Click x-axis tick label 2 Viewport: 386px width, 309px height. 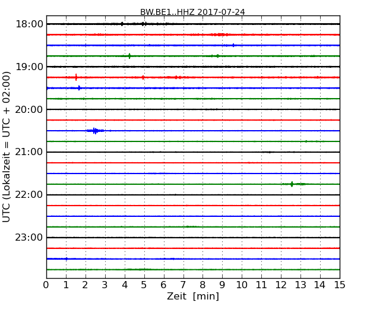pos(85,285)
